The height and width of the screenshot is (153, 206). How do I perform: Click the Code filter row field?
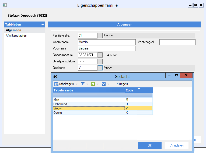(139, 95)
